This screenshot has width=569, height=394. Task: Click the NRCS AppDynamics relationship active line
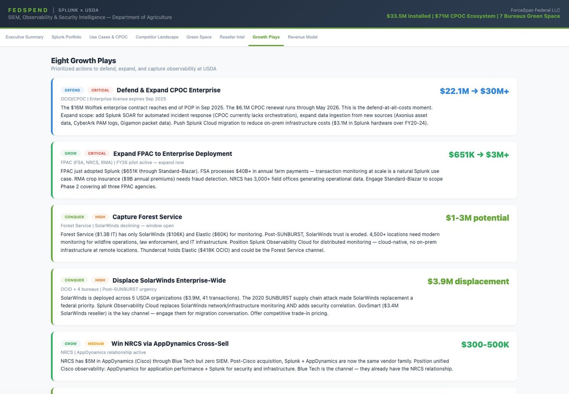[x=103, y=352]
